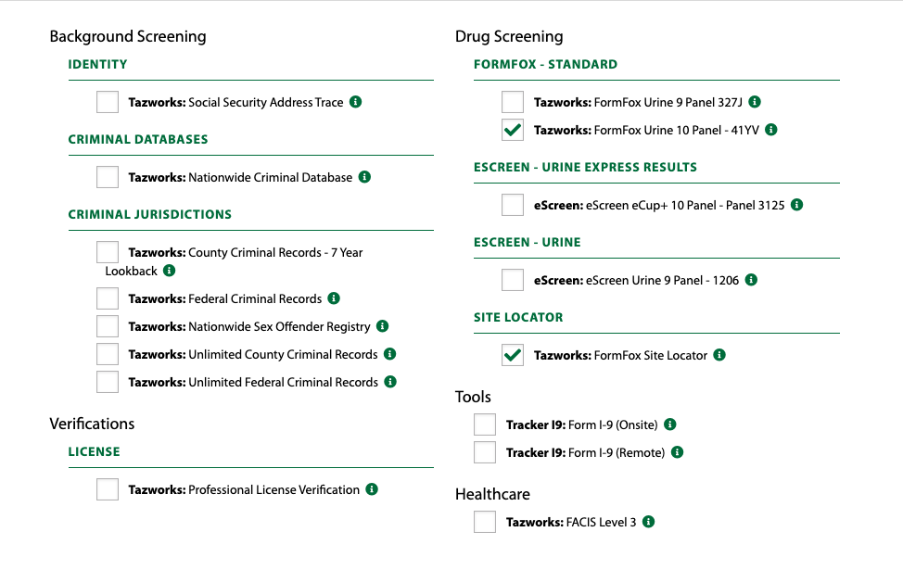Uncheck FormFox Urine 10 Panel - 41YV
The width and height of the screenshot is (903, 570).
513,130
